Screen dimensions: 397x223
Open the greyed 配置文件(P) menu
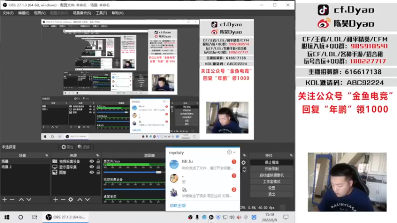59,13
